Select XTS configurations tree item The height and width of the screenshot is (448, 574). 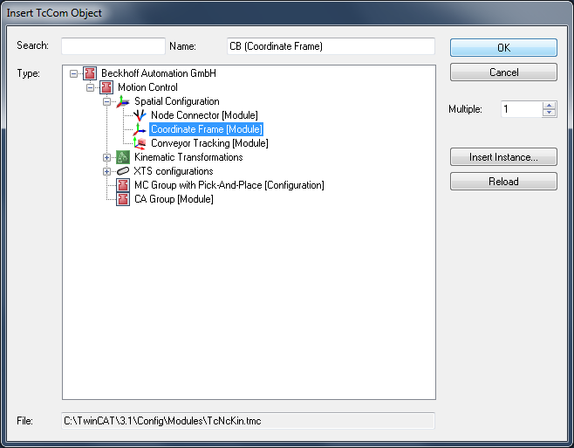pyautogui.click(x=173, y=171)
